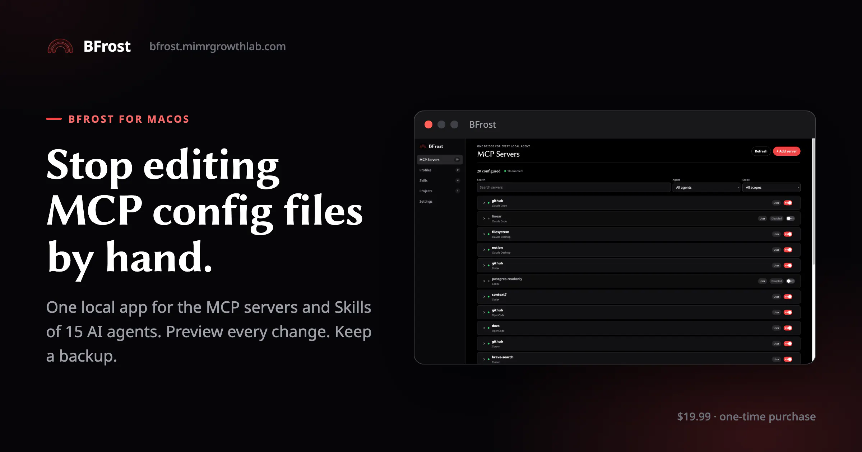Click the grey status dot on postgres-readonly row
Screen dimensions: 862x452
(x=488, y=281)
